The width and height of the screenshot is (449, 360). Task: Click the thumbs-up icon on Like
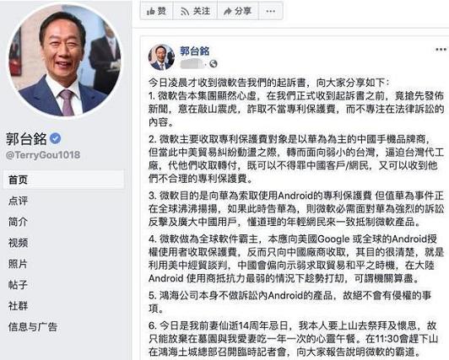(150, 11)
